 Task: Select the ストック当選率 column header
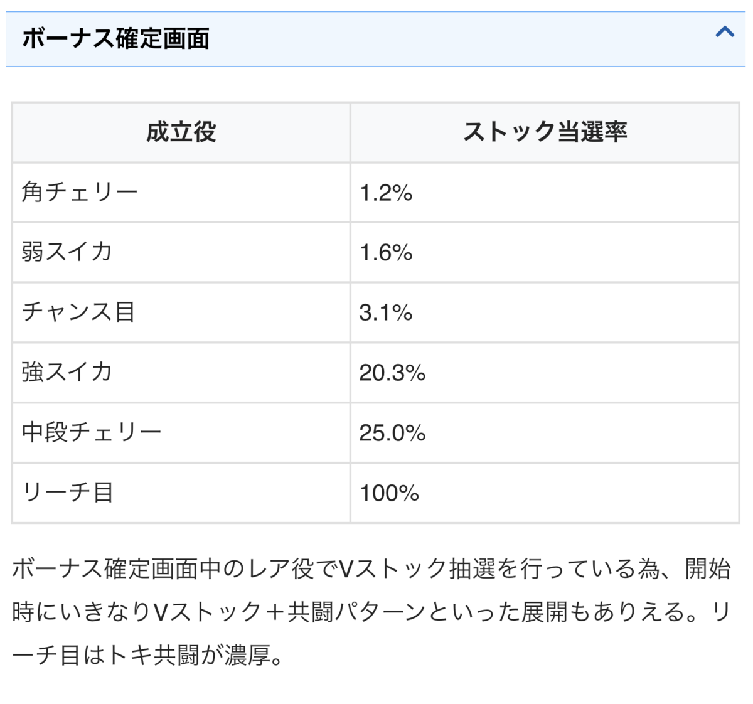[545, 132]
